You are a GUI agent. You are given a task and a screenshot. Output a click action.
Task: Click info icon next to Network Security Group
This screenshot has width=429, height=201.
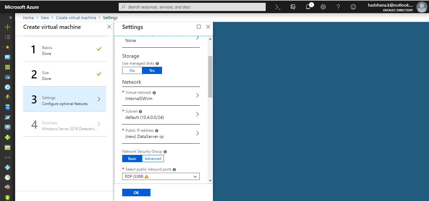point(165,152)
